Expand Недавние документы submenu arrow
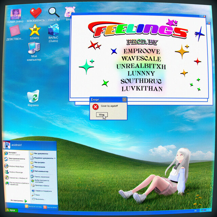This screenshot has width=217, height=217. [x=55, y=158]
